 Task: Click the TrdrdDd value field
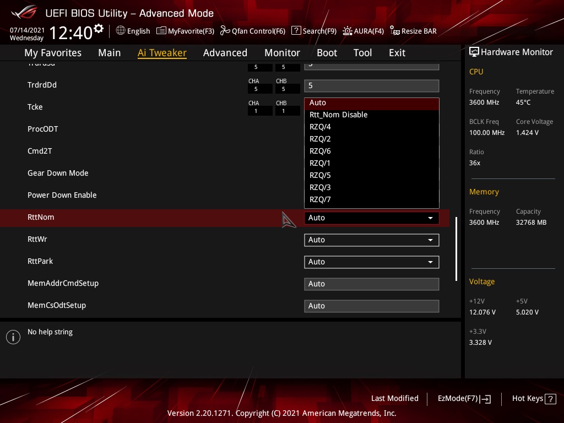[x=372, y=85]
